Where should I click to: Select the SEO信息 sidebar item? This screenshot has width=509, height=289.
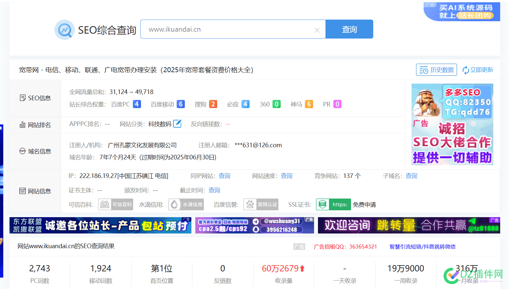click(x=35, y=98)
